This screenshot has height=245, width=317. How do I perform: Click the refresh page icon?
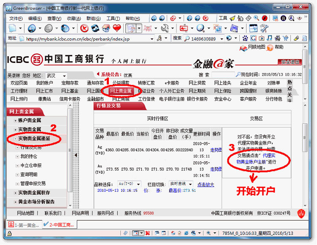click(x=95, y=28)
